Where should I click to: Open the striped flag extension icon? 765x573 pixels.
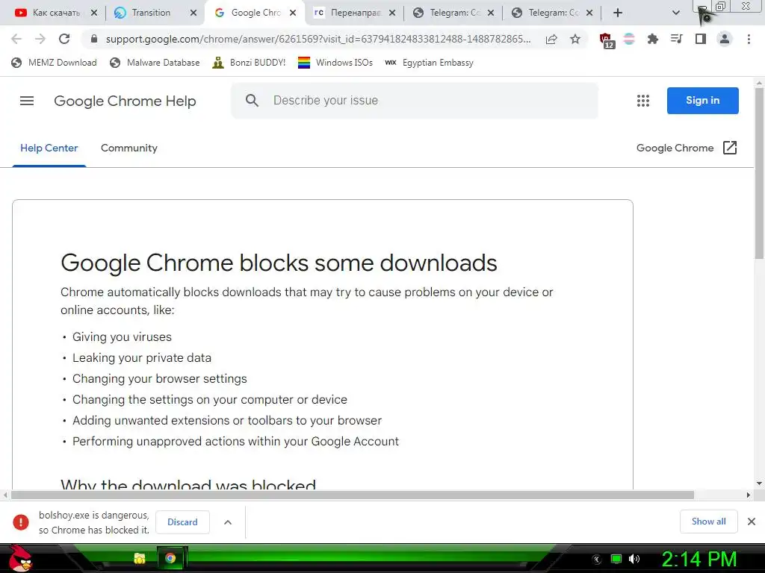(629, 39)
